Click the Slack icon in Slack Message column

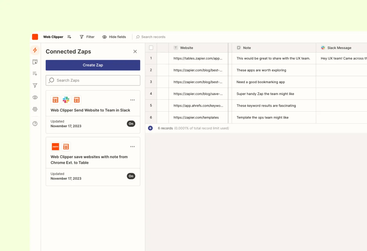[x=323, y=48]
